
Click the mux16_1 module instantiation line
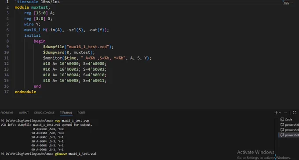66,30
